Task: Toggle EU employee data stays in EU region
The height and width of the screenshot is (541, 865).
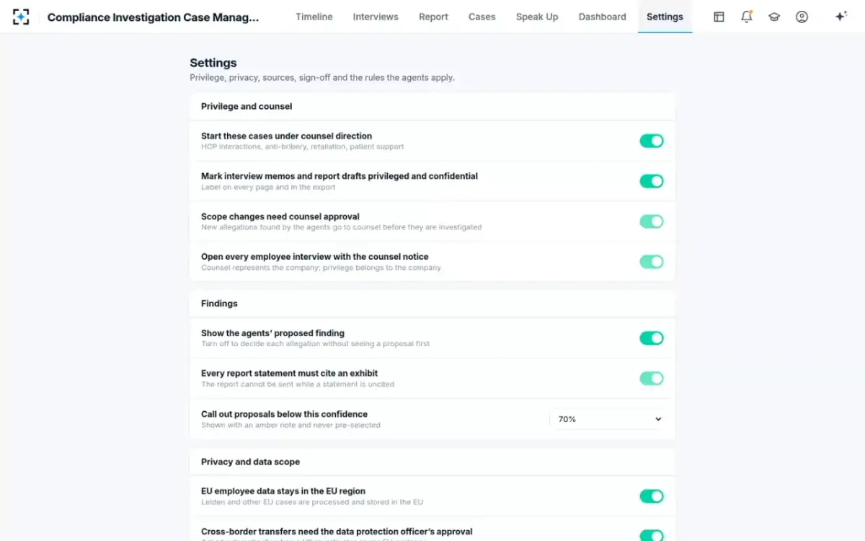Action: pyautogui.click(x=652, y=496)
